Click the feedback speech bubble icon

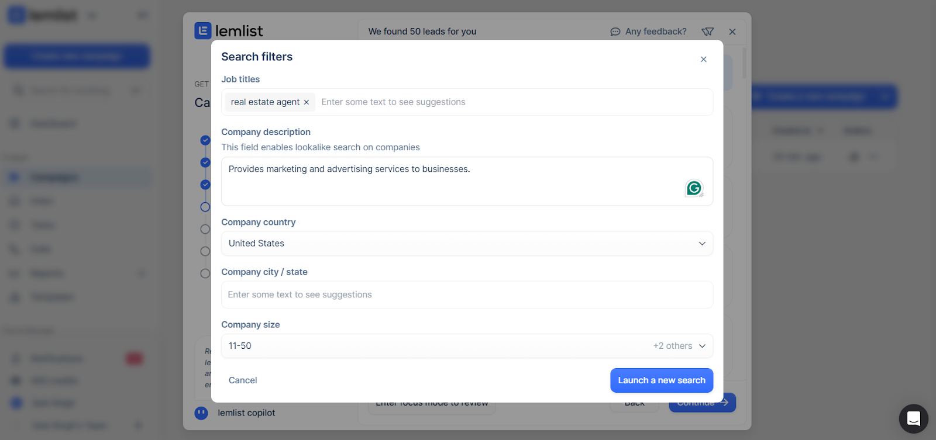tap(615, 32)
